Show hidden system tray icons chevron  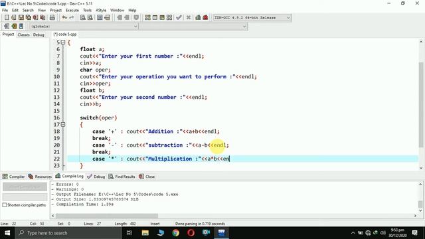pyautogui.click(x=353, y=233)
